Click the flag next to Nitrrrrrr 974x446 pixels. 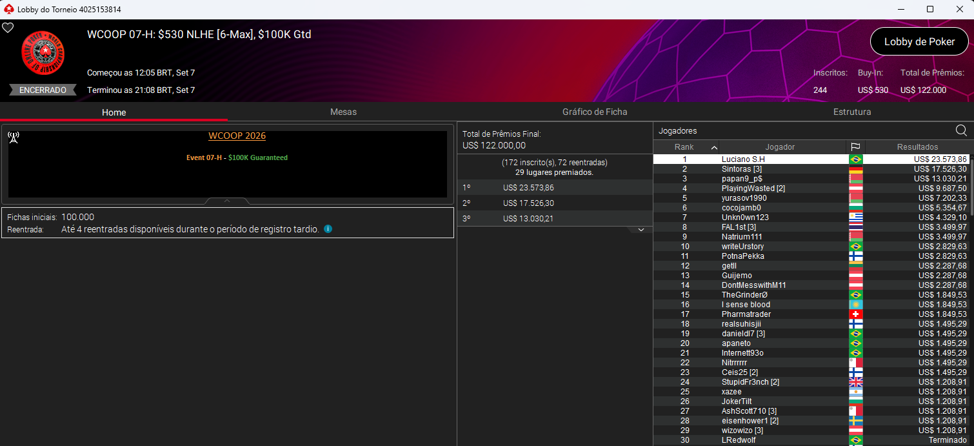(x=856, y=363)
